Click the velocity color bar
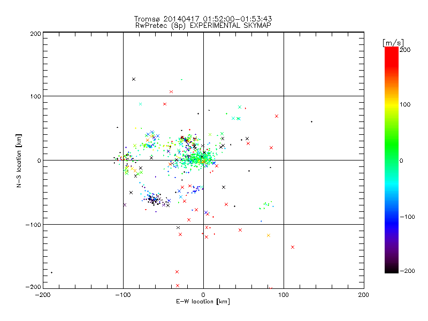 (392, 160)
